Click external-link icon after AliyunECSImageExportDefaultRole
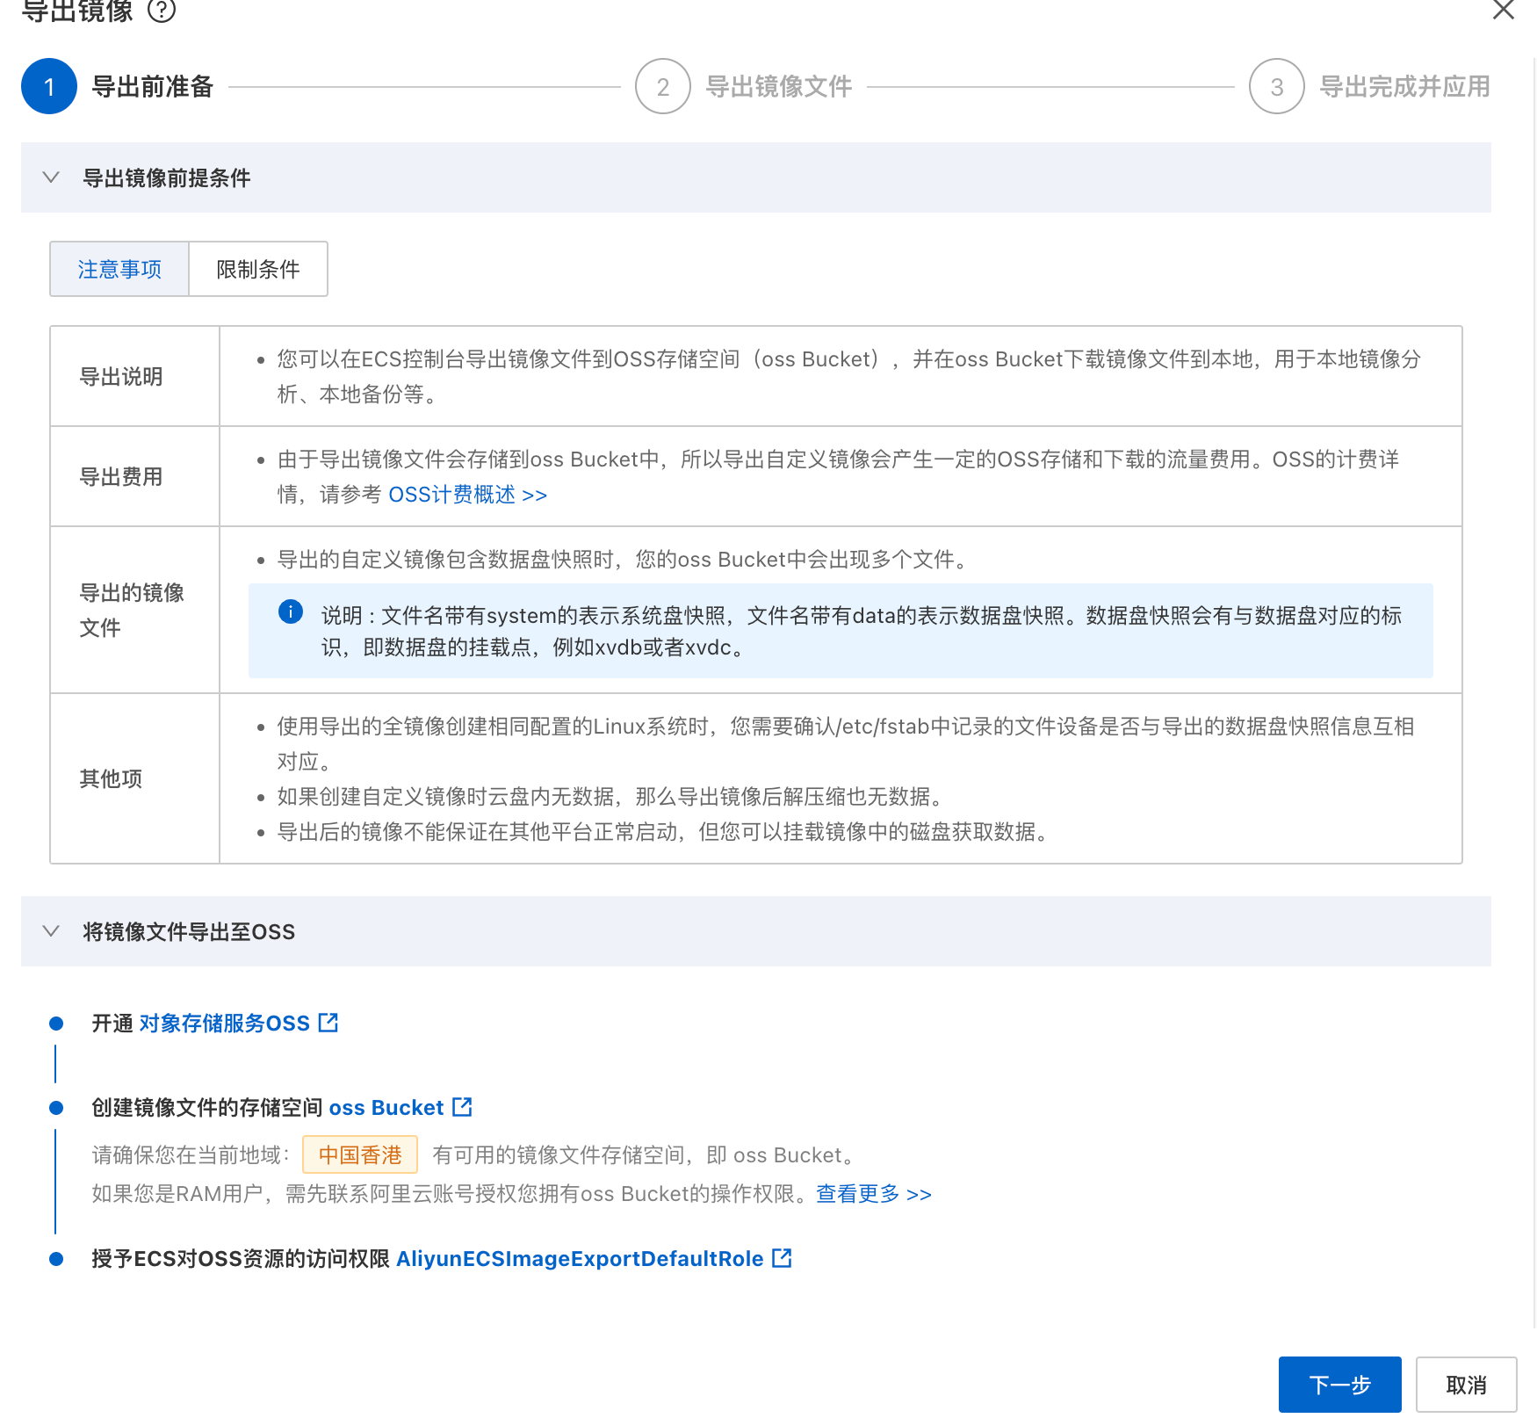 pos(782,1258)
